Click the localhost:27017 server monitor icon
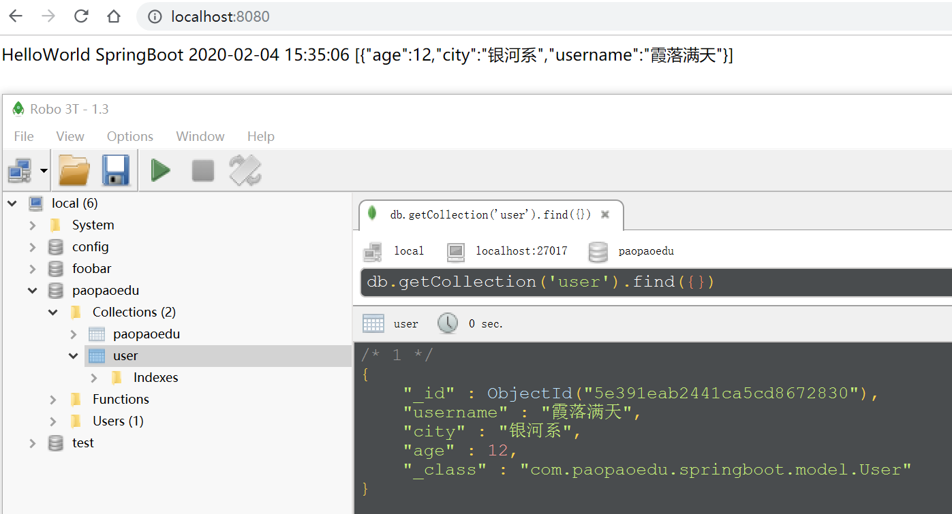952x514 pixels. 456,251
